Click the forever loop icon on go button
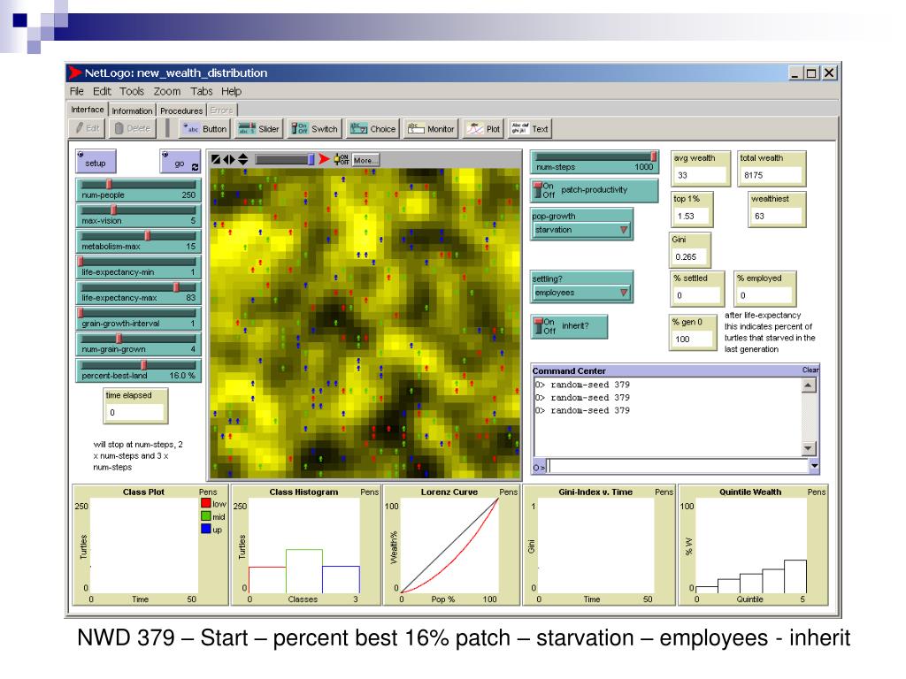Screen dimensions: 906x679 [x=195, y=167]
